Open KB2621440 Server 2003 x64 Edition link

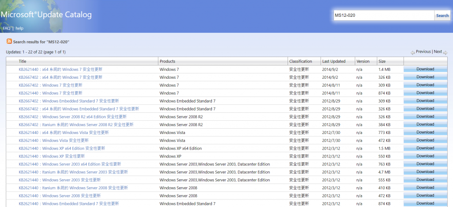point(70,164)
